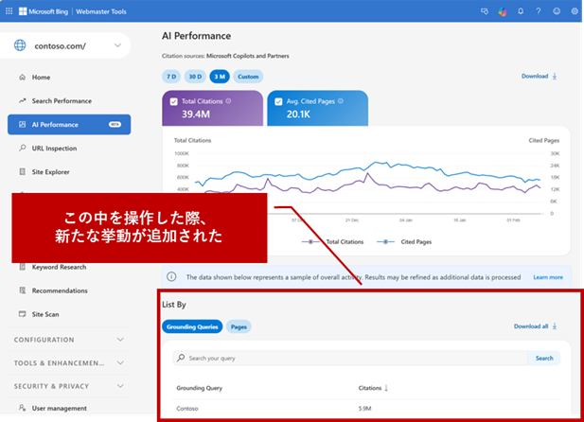Click the download arrow icon beside Download all
The width and height of the screenshot is (584, 422).
[555, 326]
